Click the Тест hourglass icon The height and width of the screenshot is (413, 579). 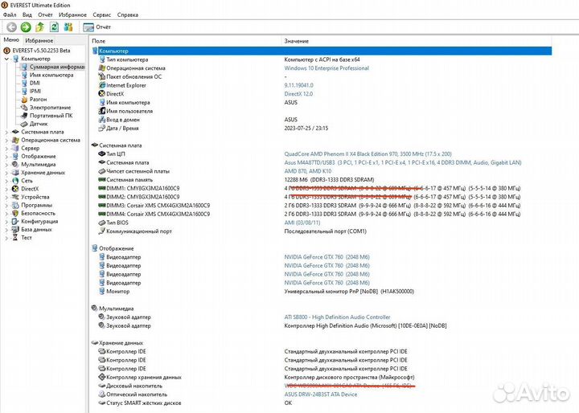pyautogui.click(x=15, y=238)
